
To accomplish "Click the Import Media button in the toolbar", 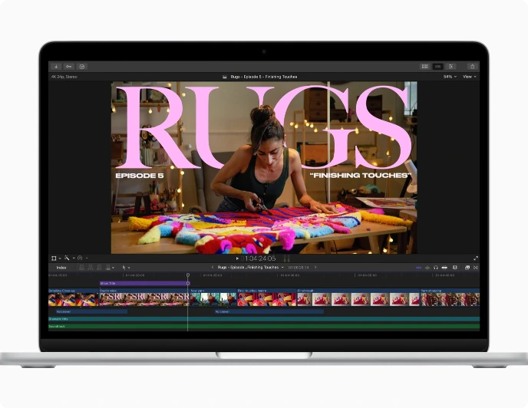I will (57, 67).
